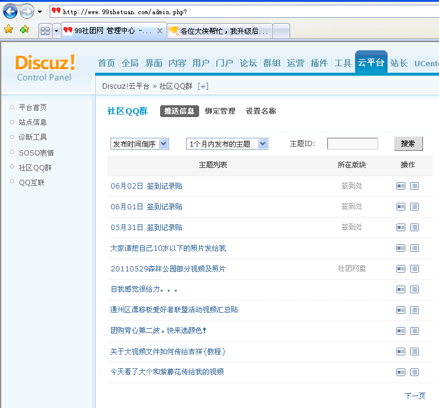The width and height of the screenshot is (439, 408).
Task: Open a new blank browser tab
Action: (281, 31)
